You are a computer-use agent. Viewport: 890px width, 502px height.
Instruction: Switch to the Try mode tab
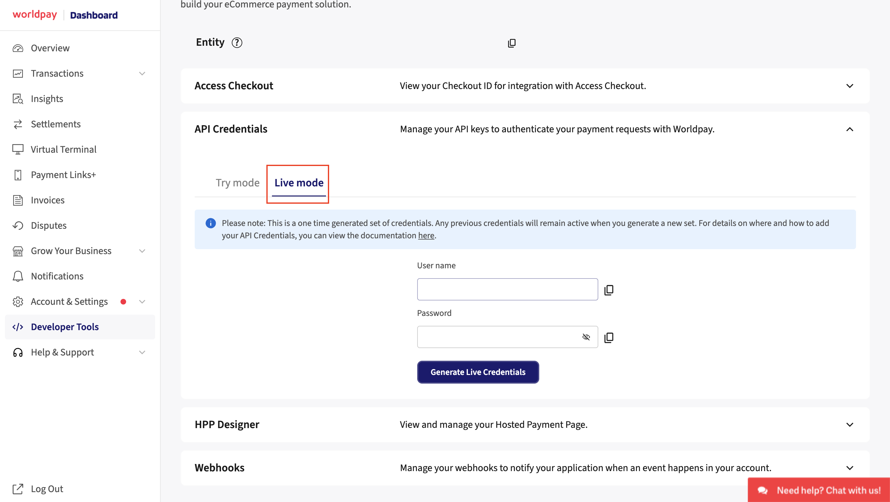click(x=237, y=182)
